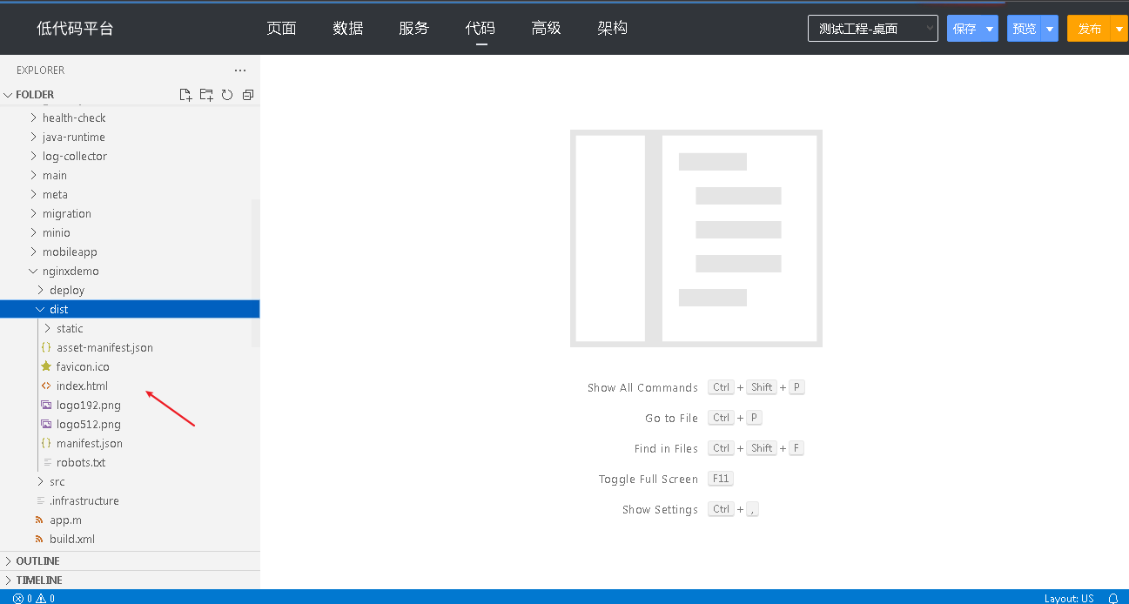
Task: Click the app.m file icon
Action: (39, 520)
